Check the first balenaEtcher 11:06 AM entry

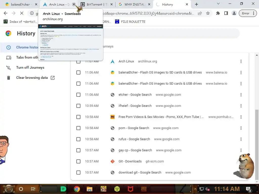click(78, 72)
